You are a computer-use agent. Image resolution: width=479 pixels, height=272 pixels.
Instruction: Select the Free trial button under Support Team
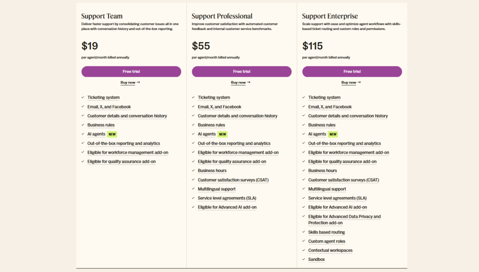pyautogui.click(x=131, y=72)
